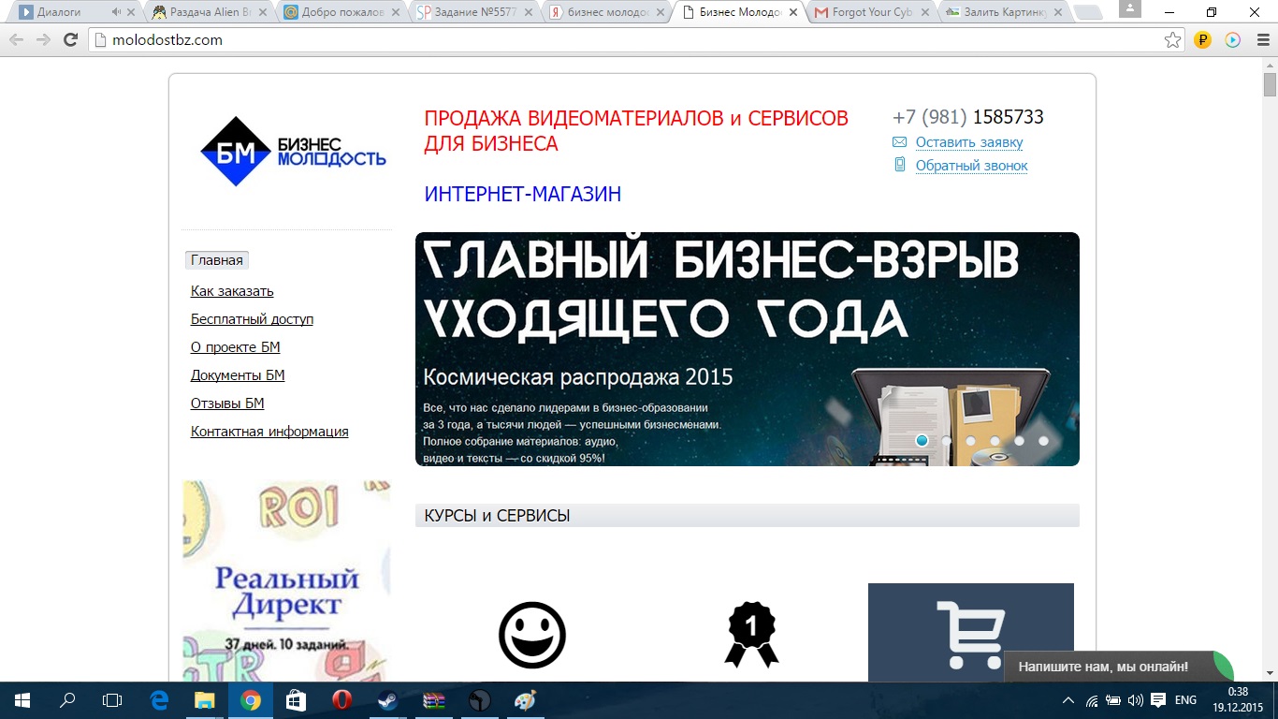This screenshot has width=1278, height=719.
Task: Click the envelope icon beside Оставить заявку
Action: tap(899, 142)
